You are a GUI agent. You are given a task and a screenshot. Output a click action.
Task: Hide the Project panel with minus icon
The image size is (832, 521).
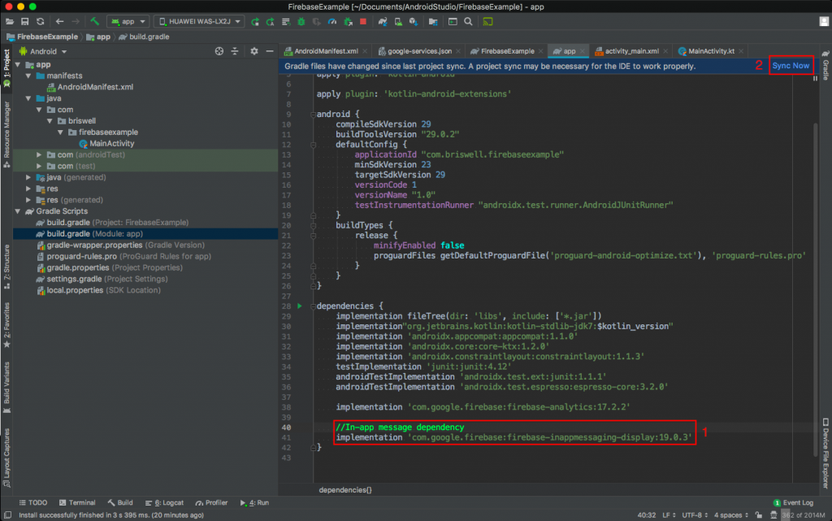[270, 51]
